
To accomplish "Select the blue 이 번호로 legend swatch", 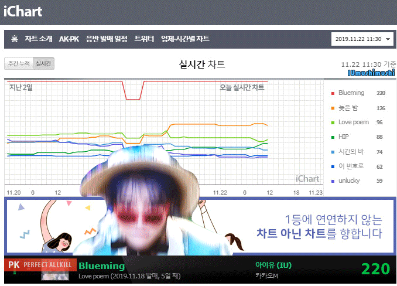I will (333, 166).
